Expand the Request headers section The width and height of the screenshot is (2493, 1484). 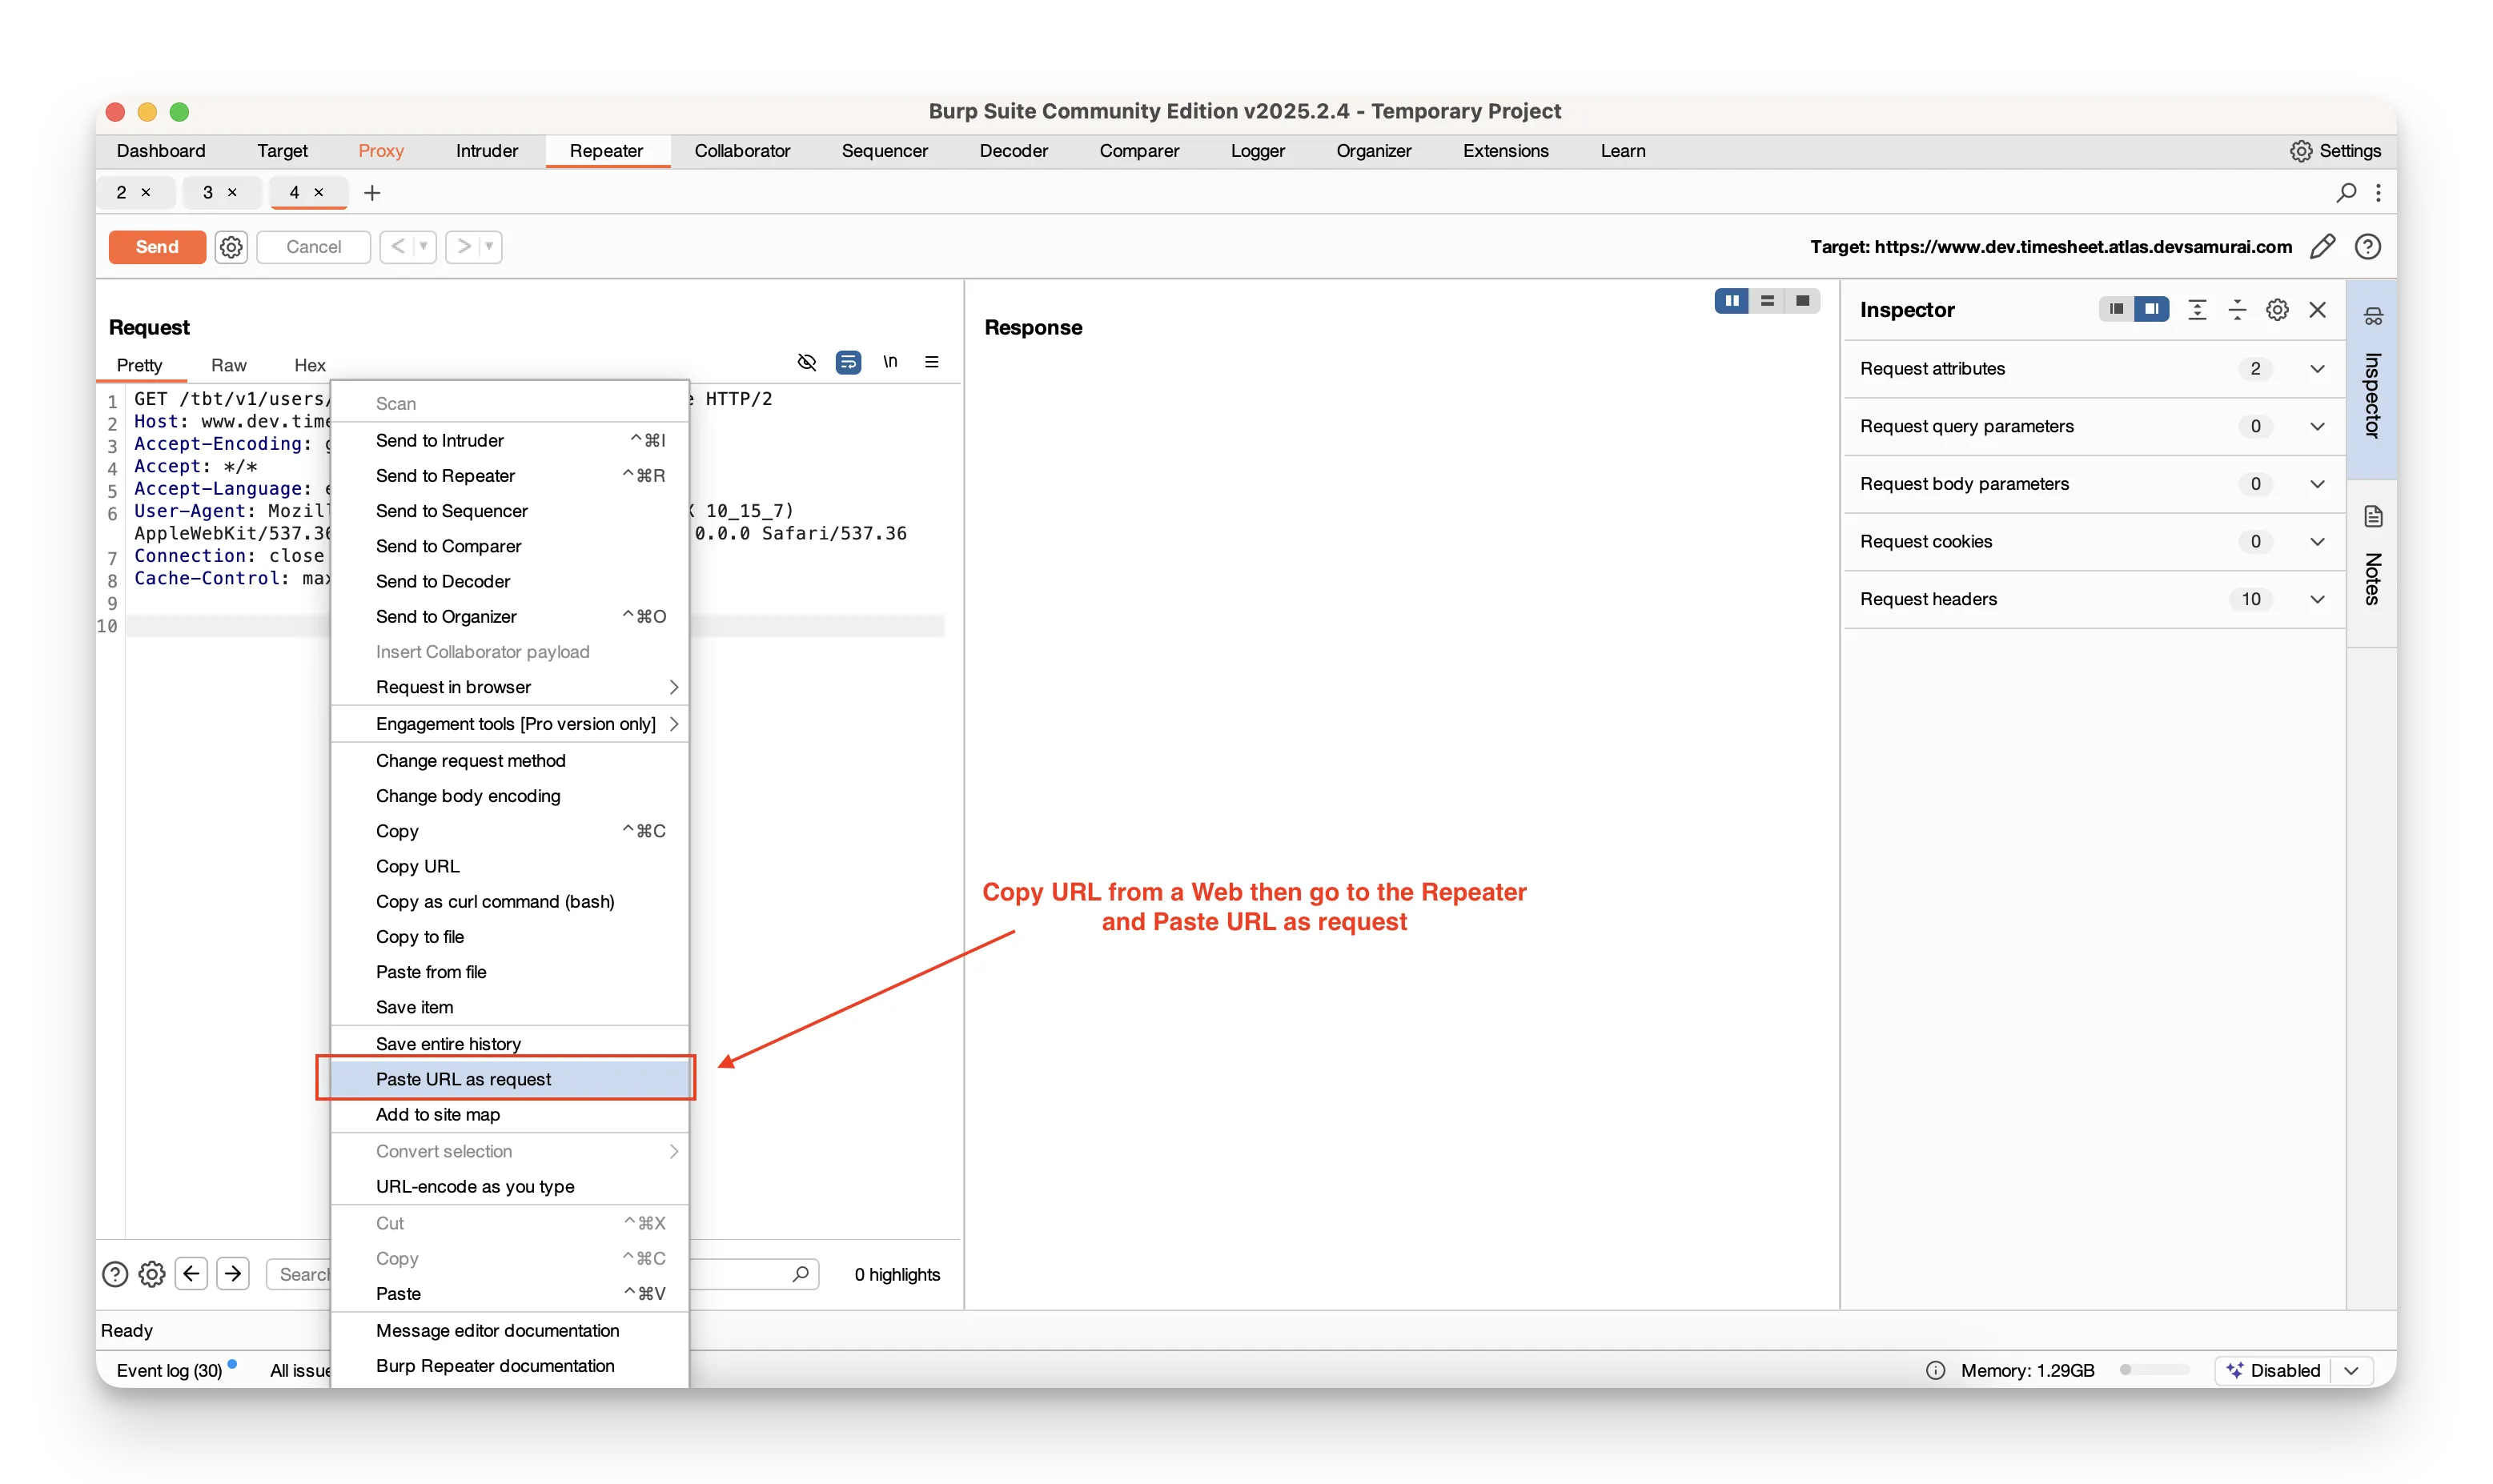tap(2317, 599)
